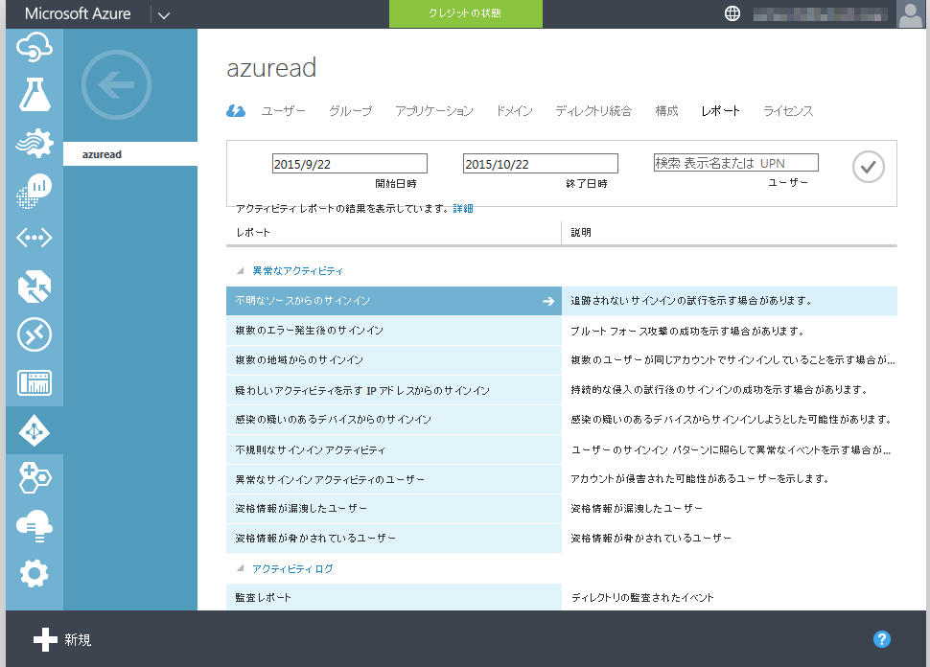Open Settings via the gear icon
The image size is (930, 667).
coord(34,573)
